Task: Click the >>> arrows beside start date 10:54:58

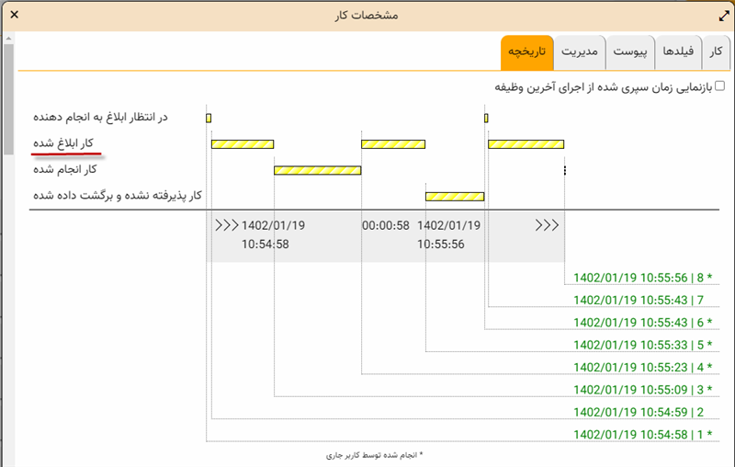Action: (226, 224)
